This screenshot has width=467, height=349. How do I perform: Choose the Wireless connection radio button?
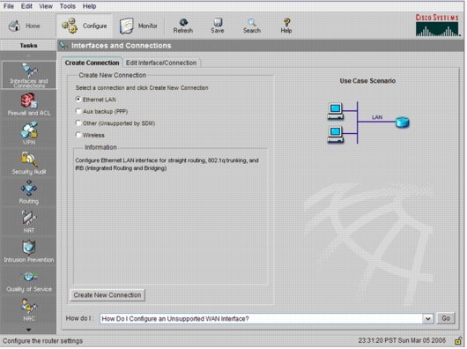coord(78,135)
